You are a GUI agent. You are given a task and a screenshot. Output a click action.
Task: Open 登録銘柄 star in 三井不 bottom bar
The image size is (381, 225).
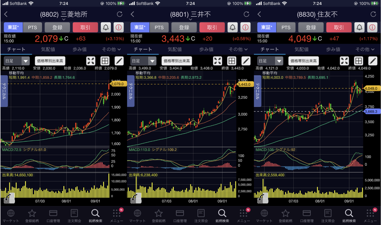[x=158, y=216]
